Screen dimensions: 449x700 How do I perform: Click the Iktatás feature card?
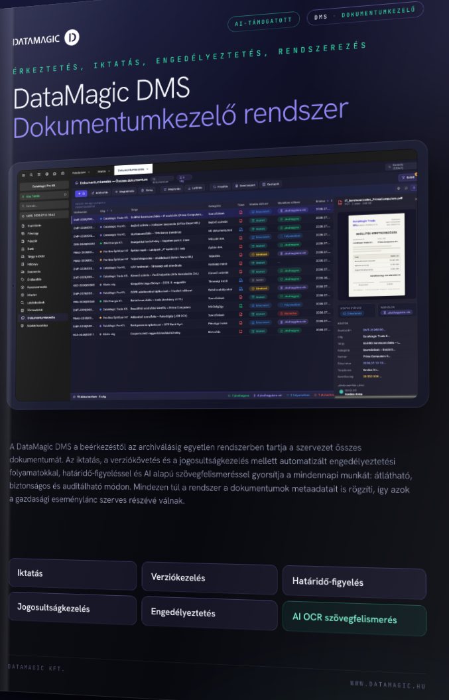[x=73, y=574]
